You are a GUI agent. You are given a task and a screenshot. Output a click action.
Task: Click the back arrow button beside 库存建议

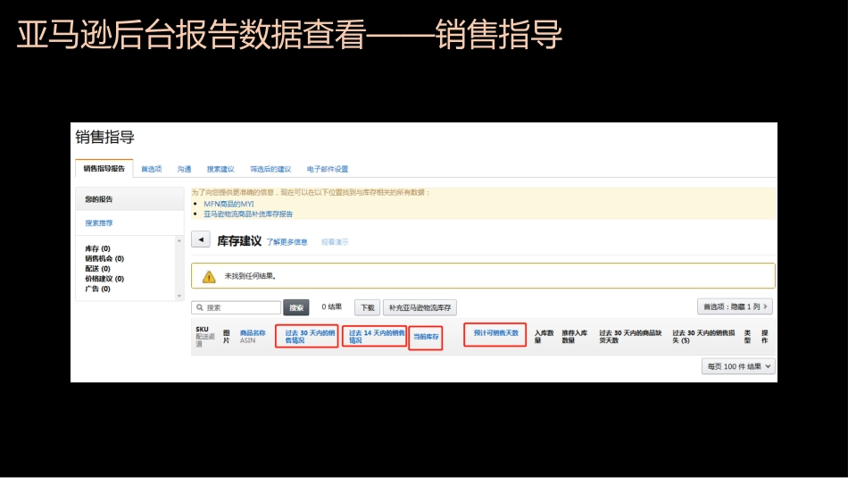click(x=201, y=239)
